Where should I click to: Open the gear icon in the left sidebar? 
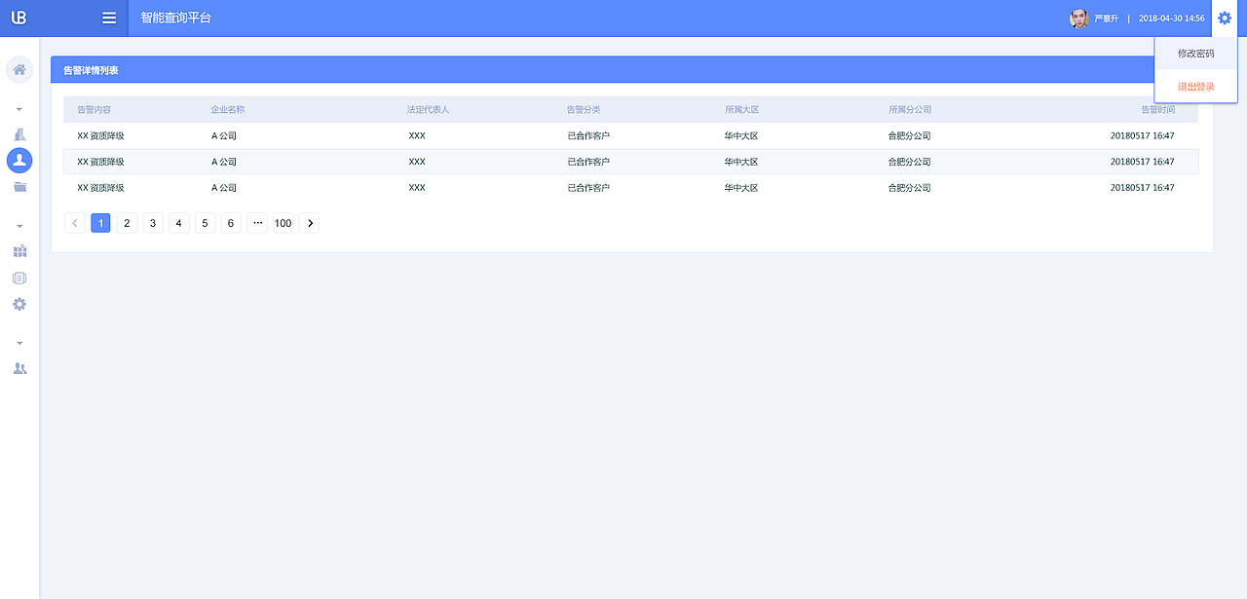[x=19, y=304]
